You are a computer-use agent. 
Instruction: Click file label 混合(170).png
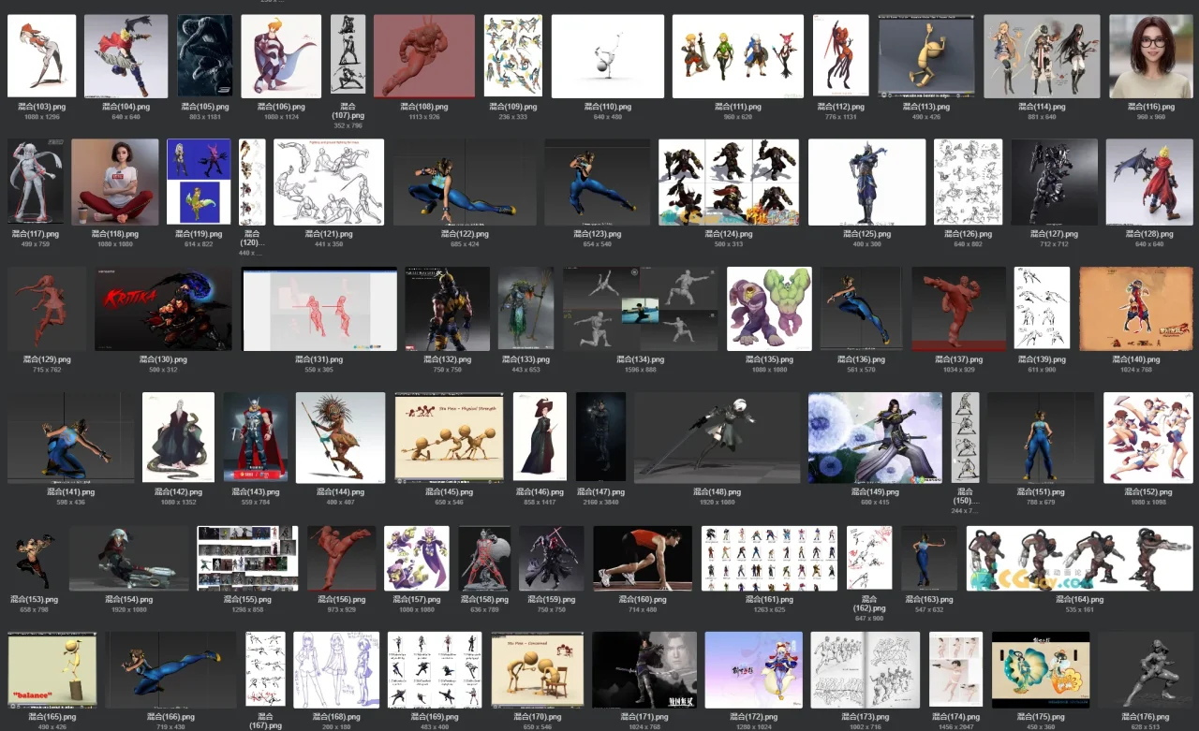pyautogui.click(x=537, y=717)
